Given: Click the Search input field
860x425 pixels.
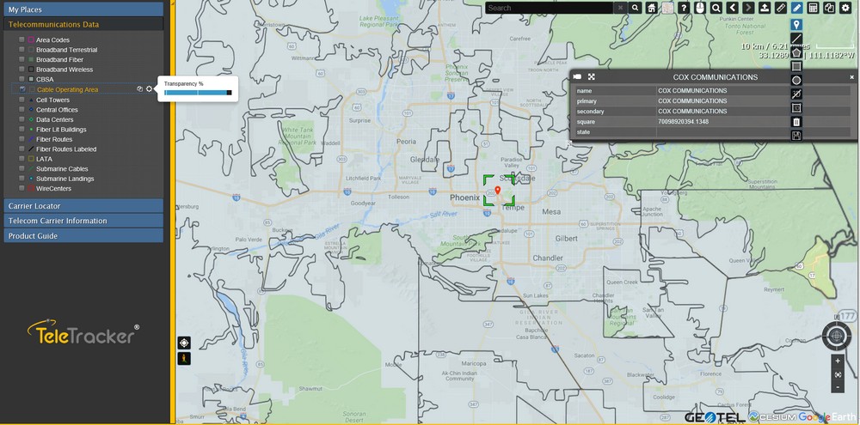Looking at the screenshot, I should coord(549,8).
